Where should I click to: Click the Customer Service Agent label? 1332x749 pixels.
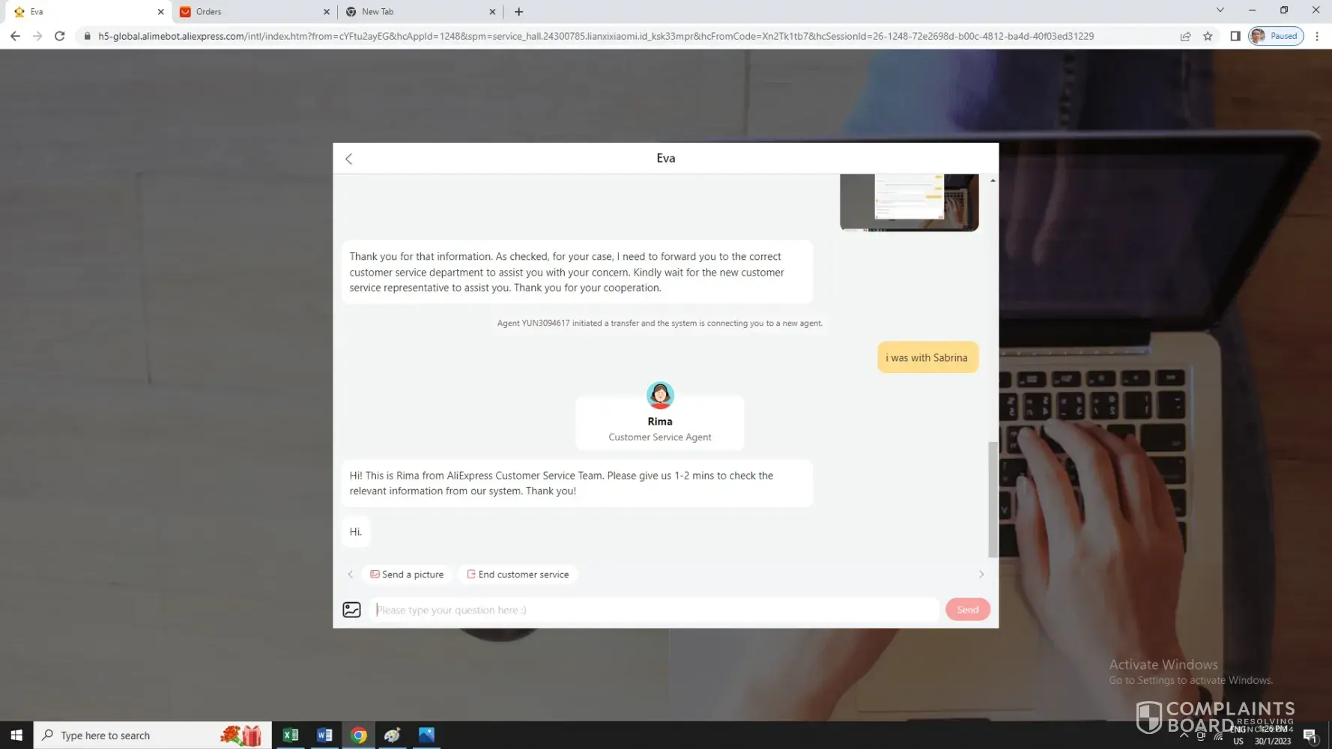[x=660, y=437]
